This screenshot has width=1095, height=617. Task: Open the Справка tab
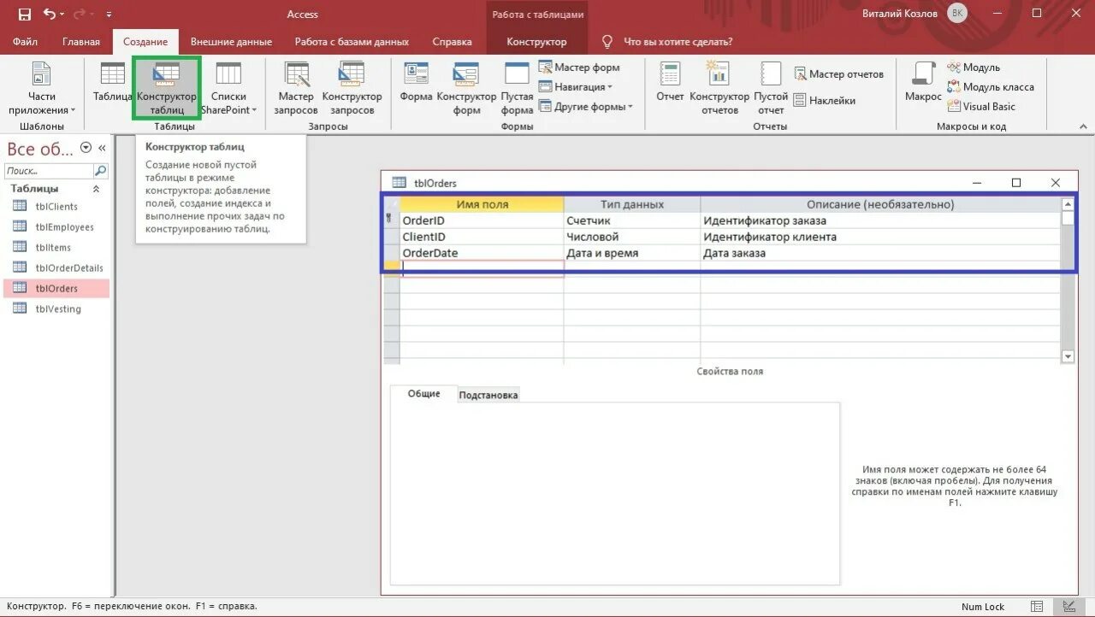click(x=452, y=42)
